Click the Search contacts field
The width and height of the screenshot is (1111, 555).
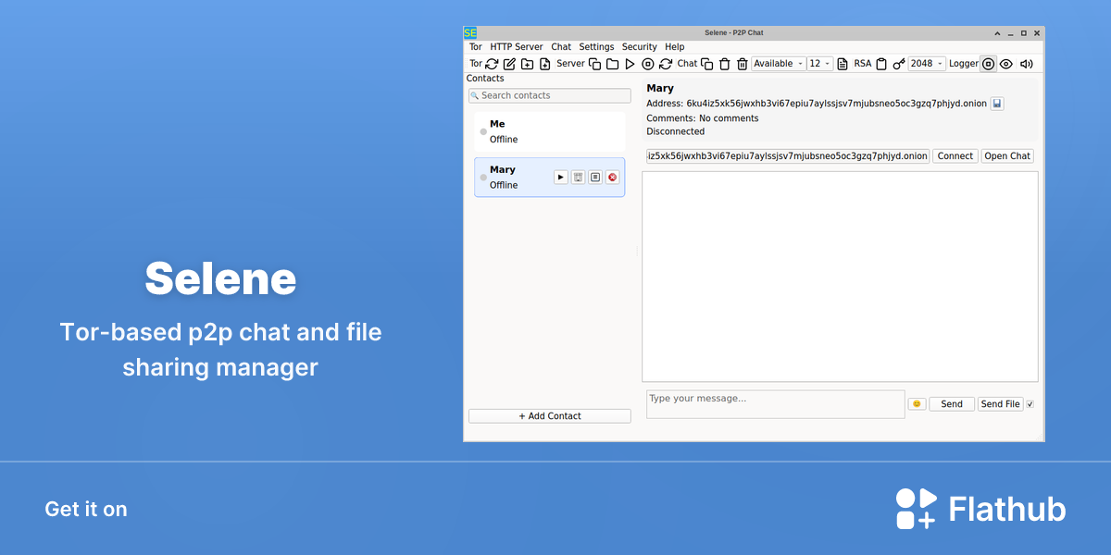point(550,95)
